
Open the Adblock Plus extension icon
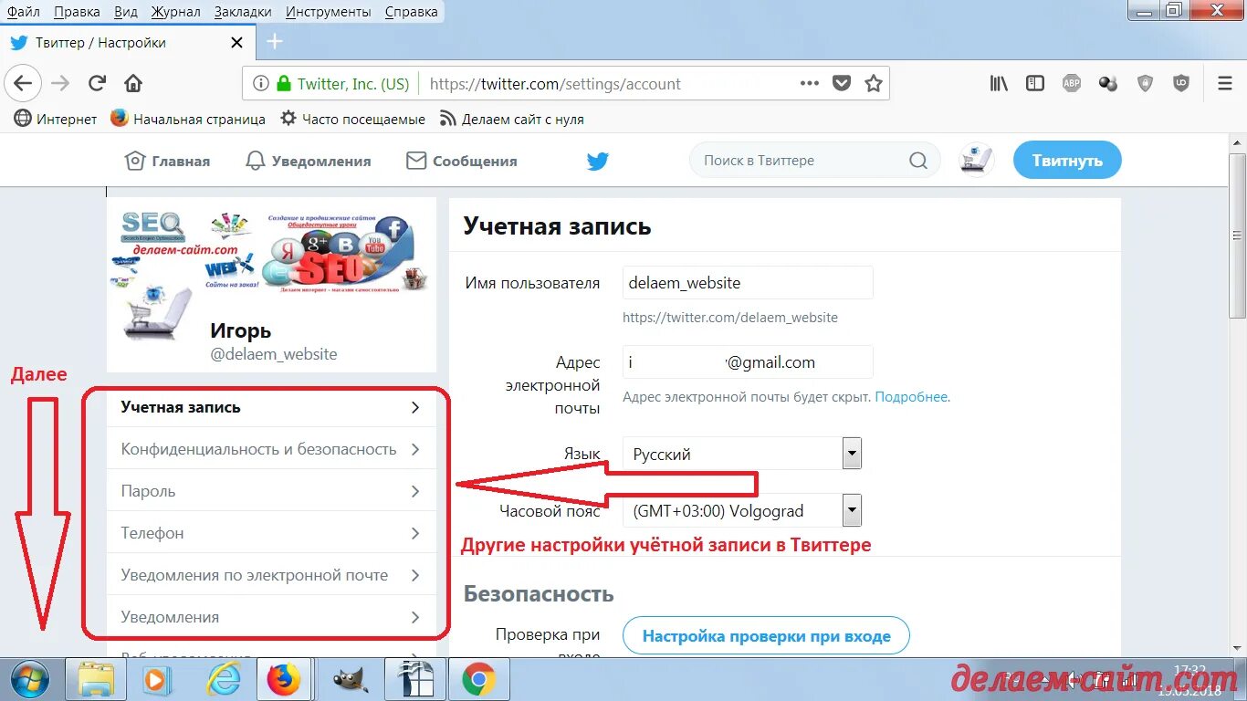[x=1072, y=83]
